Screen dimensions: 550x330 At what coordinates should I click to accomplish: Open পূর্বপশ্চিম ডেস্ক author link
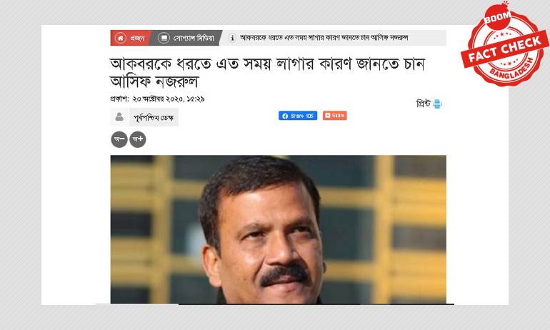tap(154, 117)
